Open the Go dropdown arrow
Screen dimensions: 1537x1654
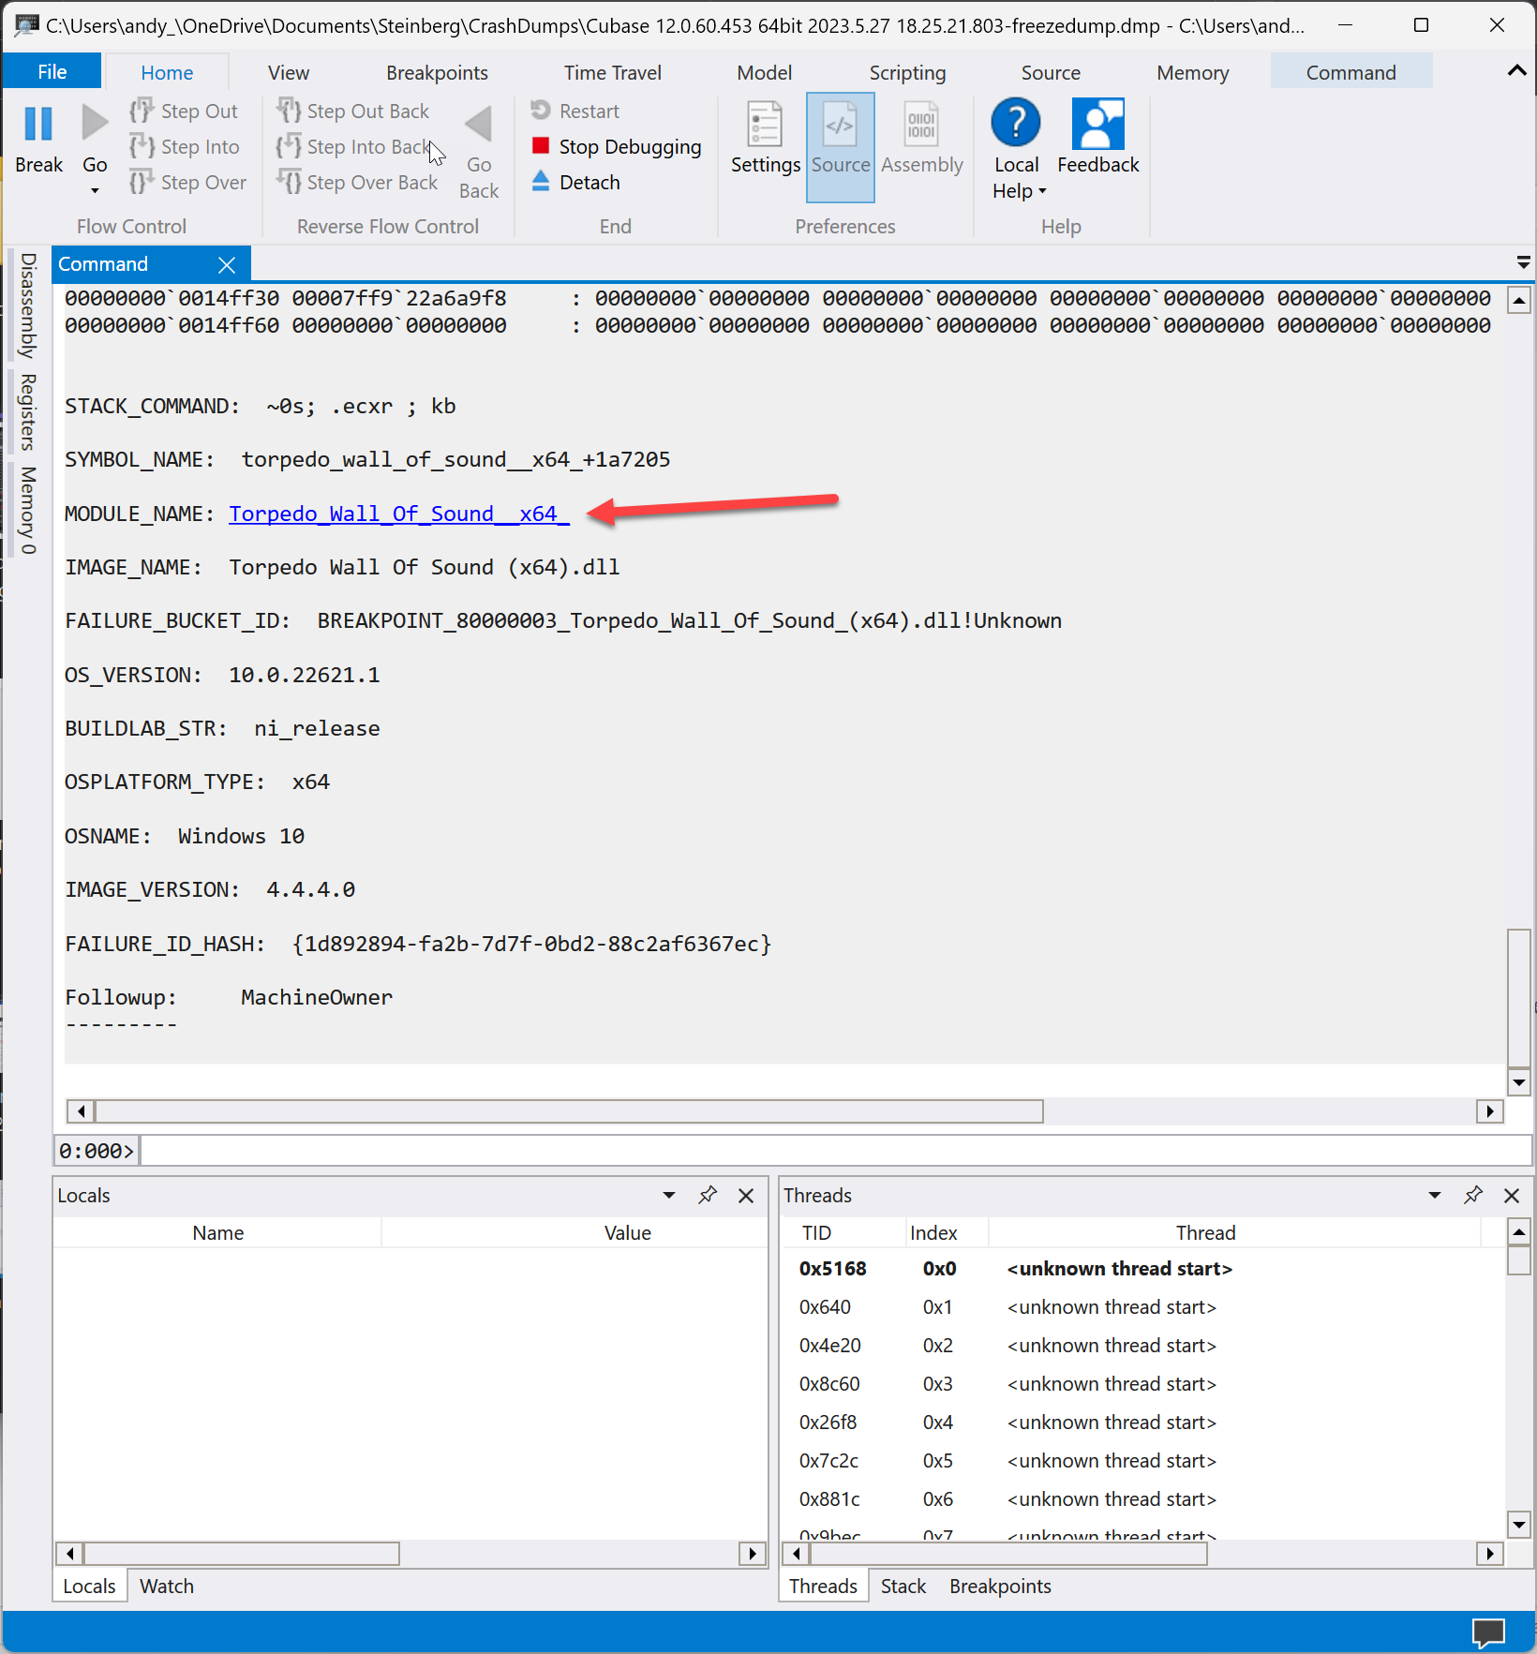click(x=95, y=191)
